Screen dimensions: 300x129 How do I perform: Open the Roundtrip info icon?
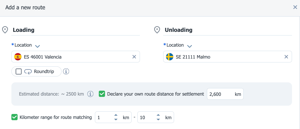(x=66, y=71)
